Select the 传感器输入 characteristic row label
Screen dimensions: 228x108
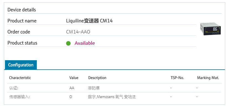point(19,97)
